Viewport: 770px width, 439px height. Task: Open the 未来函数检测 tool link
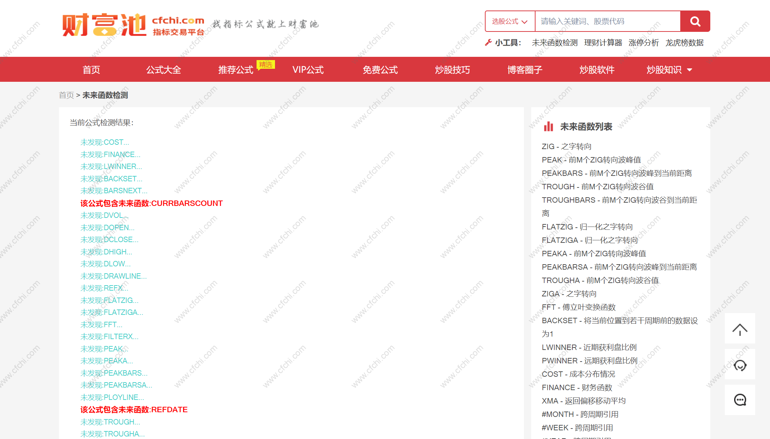554,43
